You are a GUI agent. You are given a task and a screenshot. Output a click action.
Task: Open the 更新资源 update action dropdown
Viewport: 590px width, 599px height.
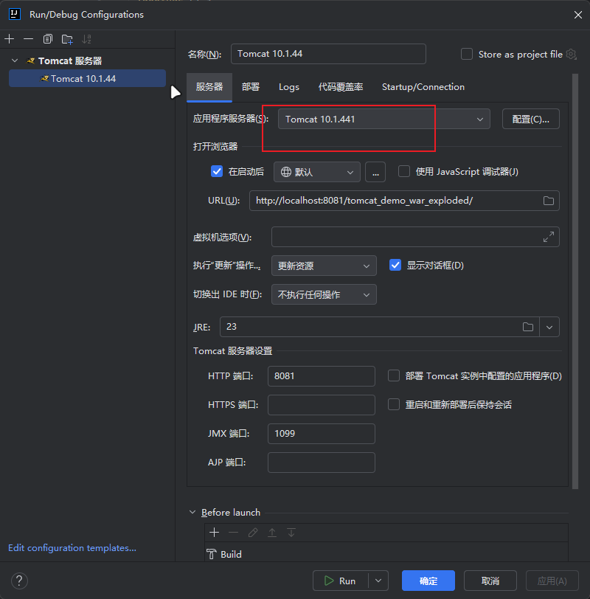[x=324, y=266]
